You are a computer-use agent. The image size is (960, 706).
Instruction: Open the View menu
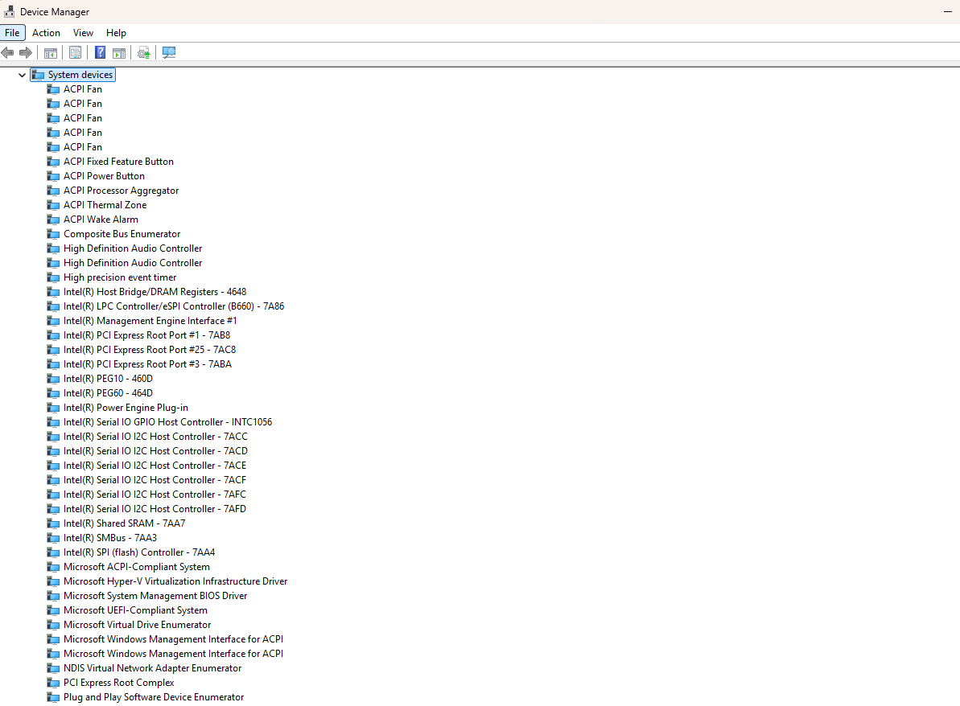pyautogui.click(x=83, y=33)
